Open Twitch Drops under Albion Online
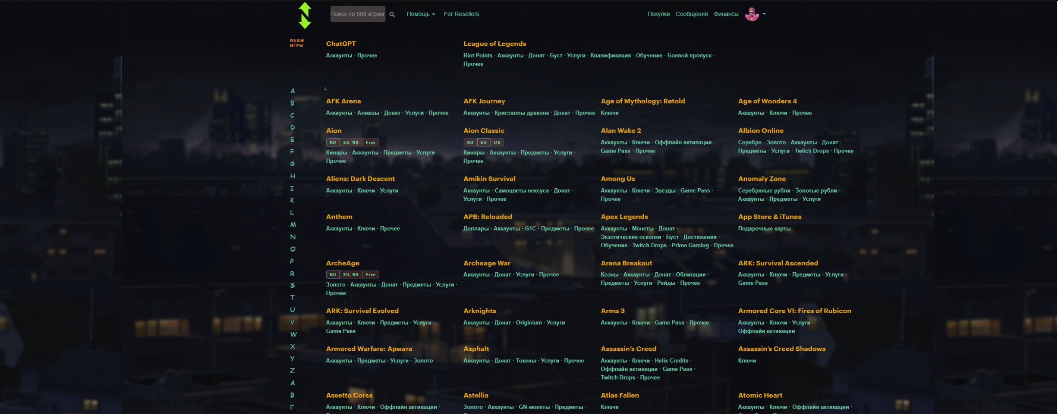Screen dimensions: 1058x414 (812, 151)
